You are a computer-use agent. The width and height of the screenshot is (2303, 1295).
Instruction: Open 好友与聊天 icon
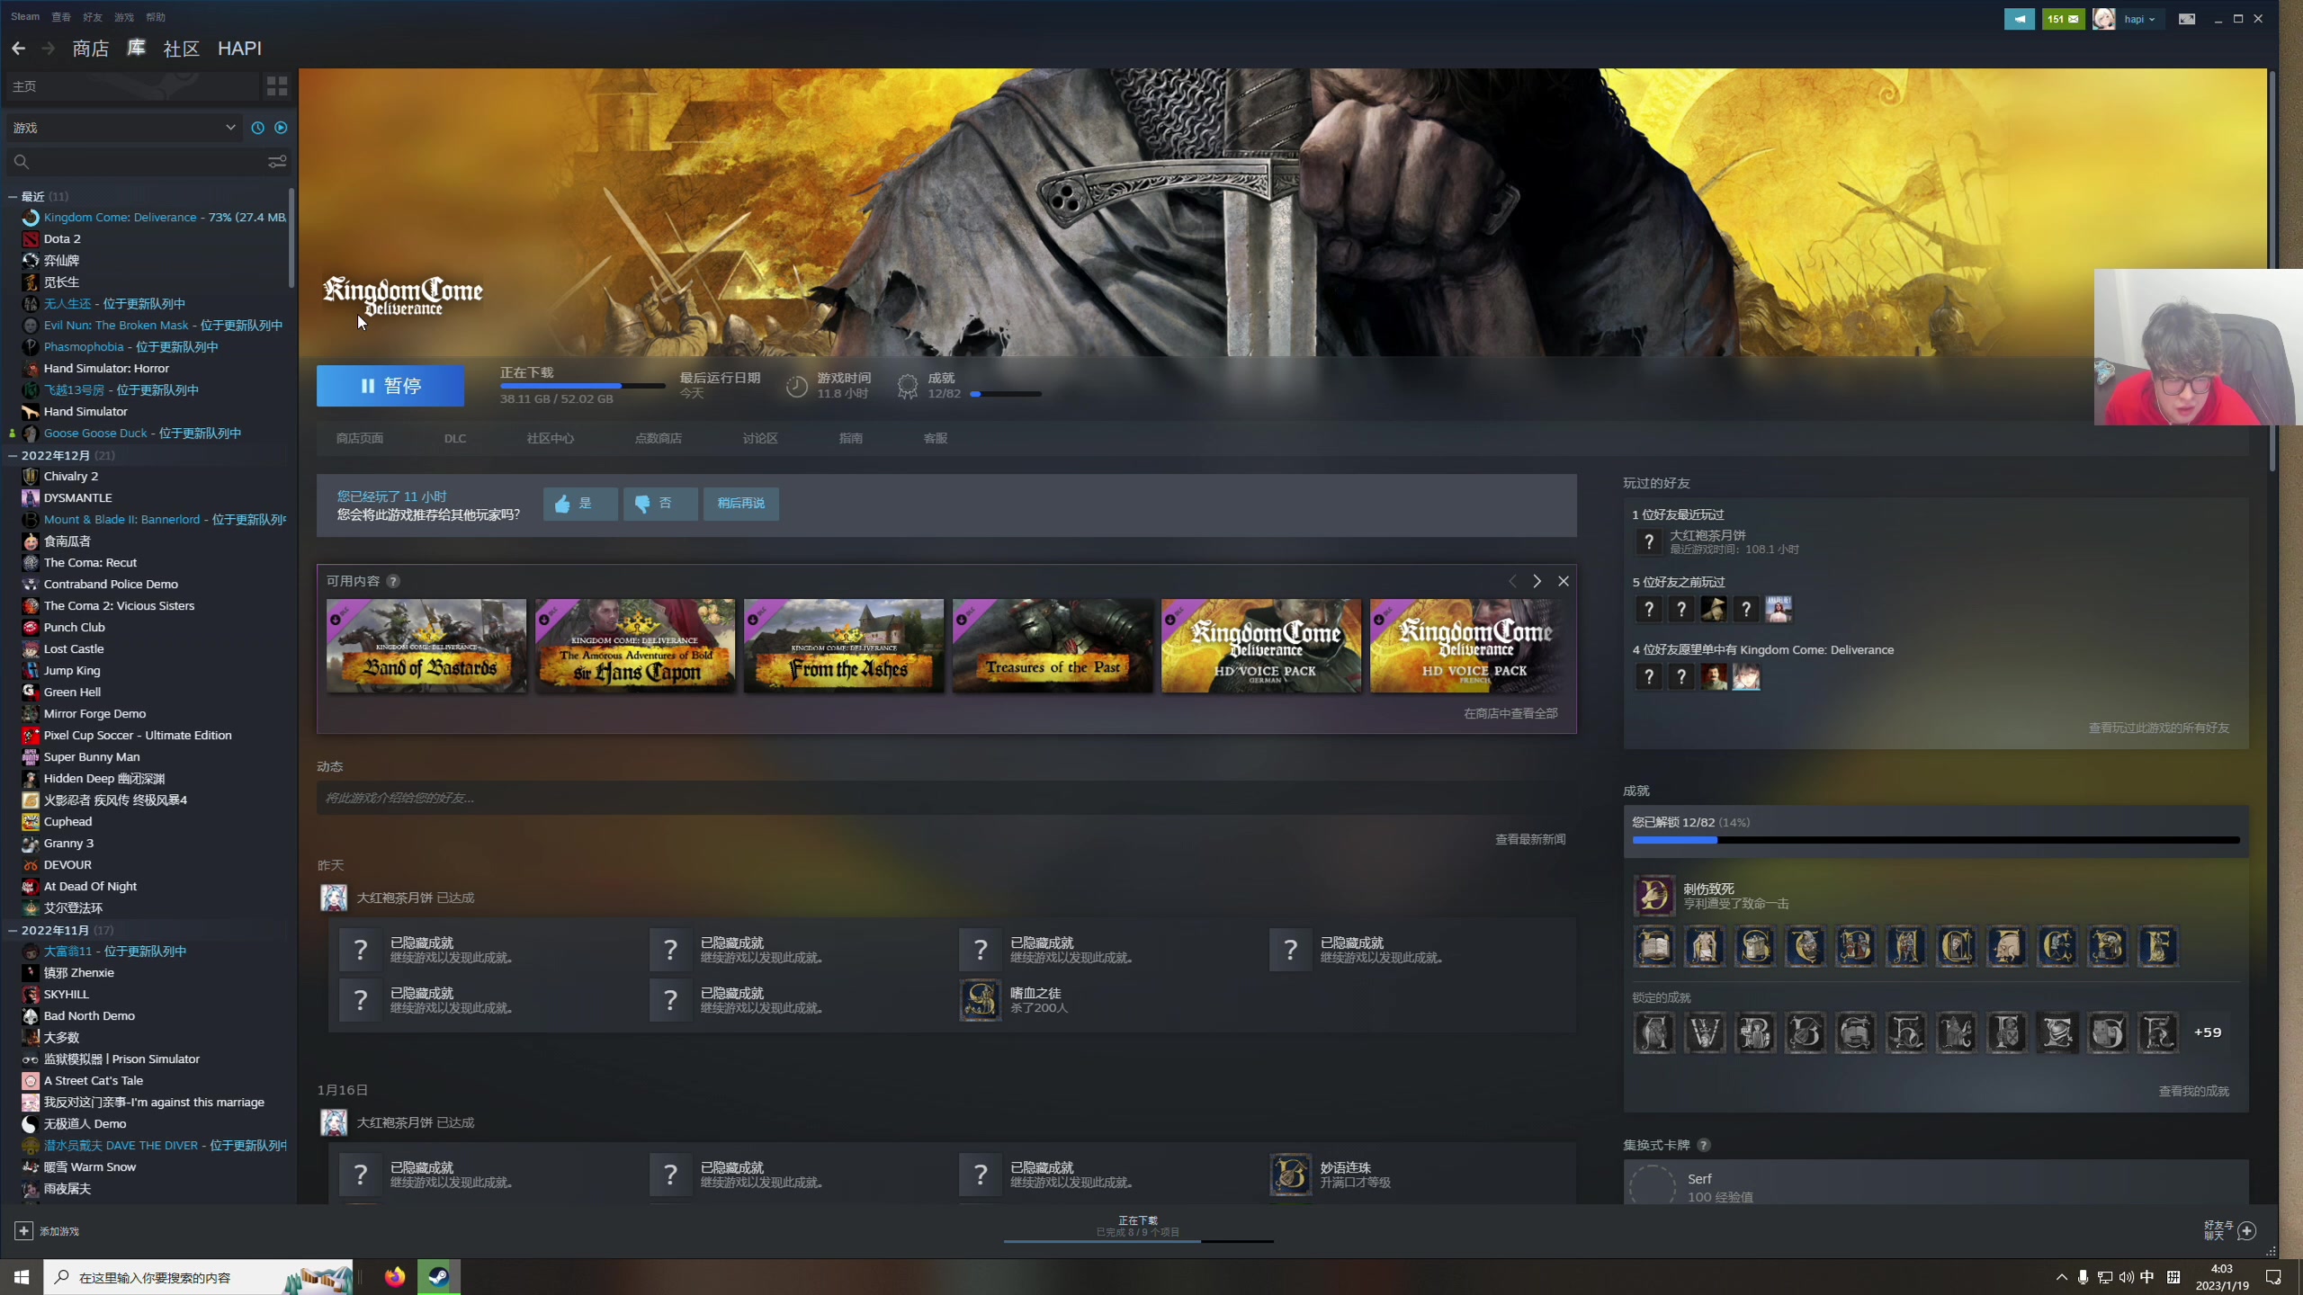2246,1231
